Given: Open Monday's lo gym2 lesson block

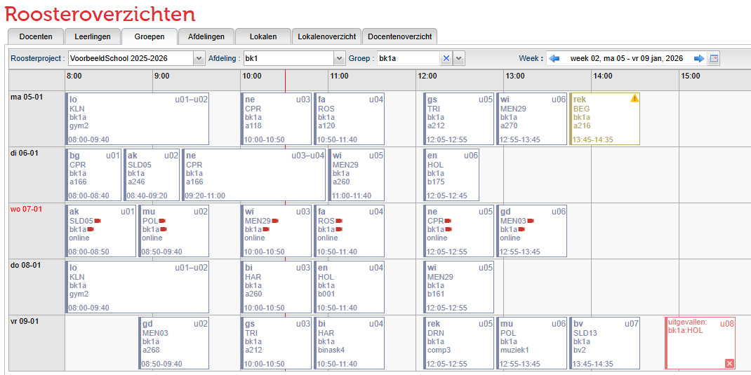Looking at the screenshot, I should click(x=137, y=119).
